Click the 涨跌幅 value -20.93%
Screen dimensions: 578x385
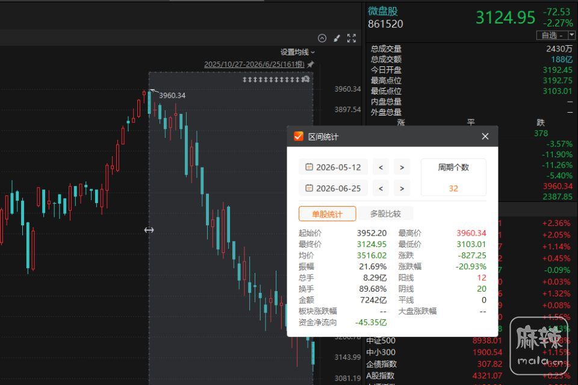471,266
